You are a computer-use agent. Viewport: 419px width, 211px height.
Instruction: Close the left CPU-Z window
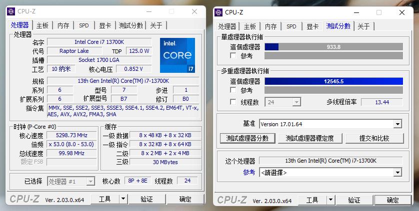pyautogui.click(x=194, y=11)
